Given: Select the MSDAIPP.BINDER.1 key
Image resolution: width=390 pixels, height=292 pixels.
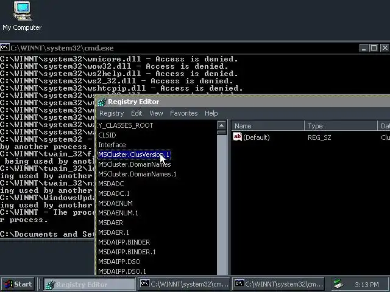Looking at the screenshot, I should 127,252.
